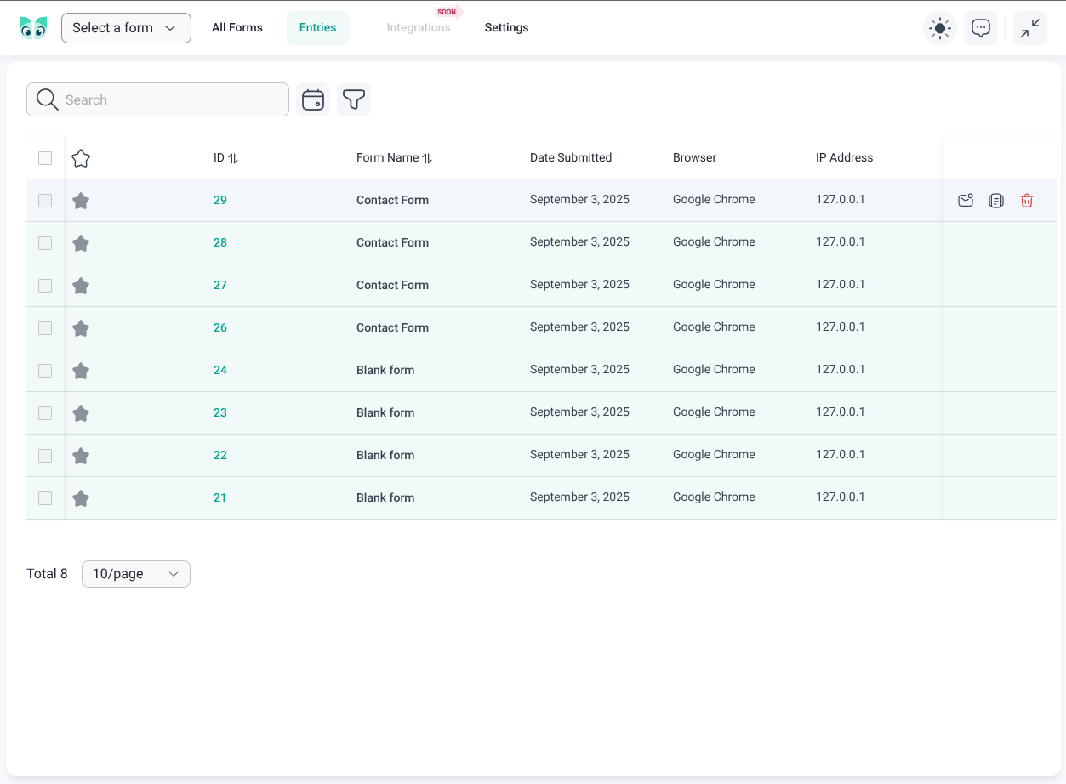Open the chat feedback icon
Image resolution: width=1066 pixels, height=784 pixels.
pyautogui.click(x=981, y=28)
